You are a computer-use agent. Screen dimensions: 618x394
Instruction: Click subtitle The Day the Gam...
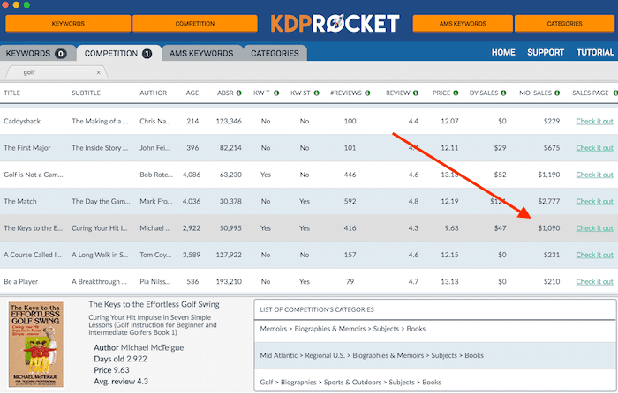click(x=101, y=202)
